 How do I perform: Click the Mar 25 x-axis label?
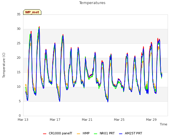[119, 120]
